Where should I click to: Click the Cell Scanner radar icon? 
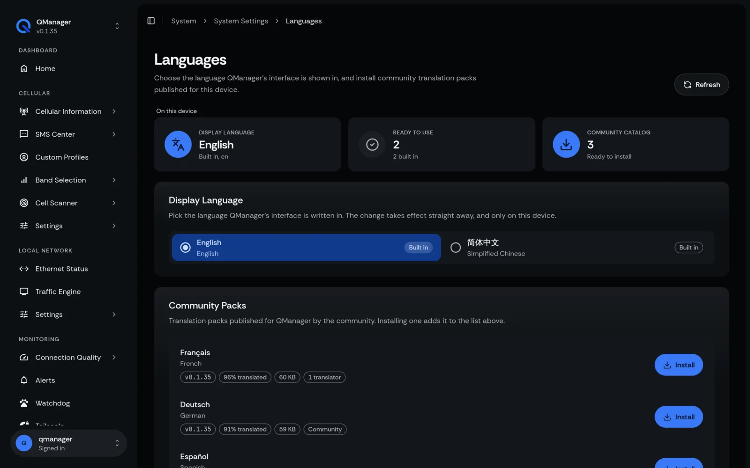click(x=24, y=203)
